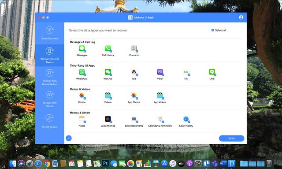Toggle the checkbox on Kik
This screenshot has width=282, height=169.
click(189, 75)
